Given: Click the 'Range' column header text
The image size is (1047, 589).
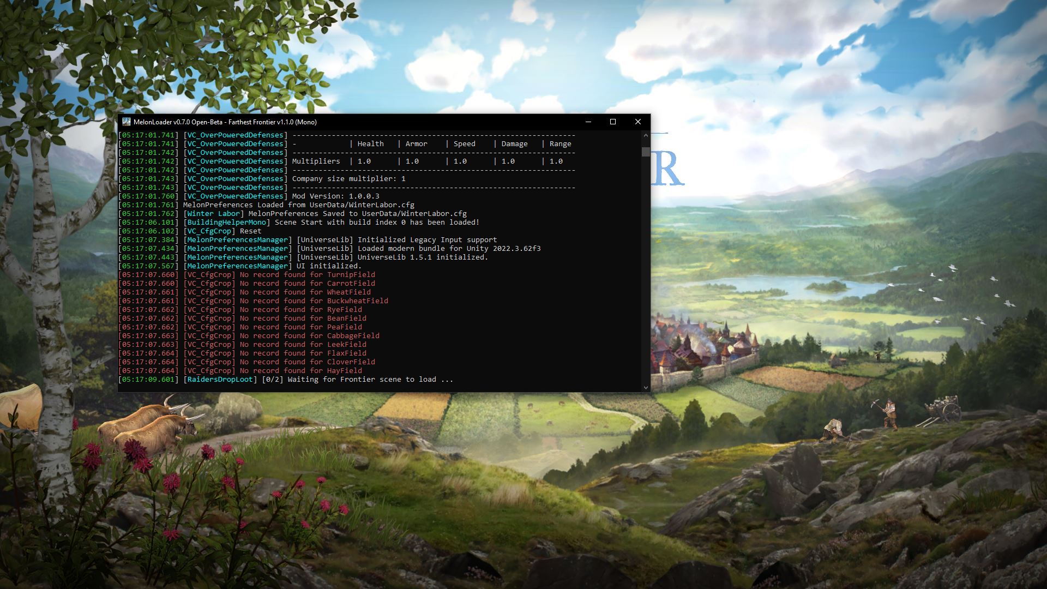Looking at the screenshot, I should click(x=561, y=144).
